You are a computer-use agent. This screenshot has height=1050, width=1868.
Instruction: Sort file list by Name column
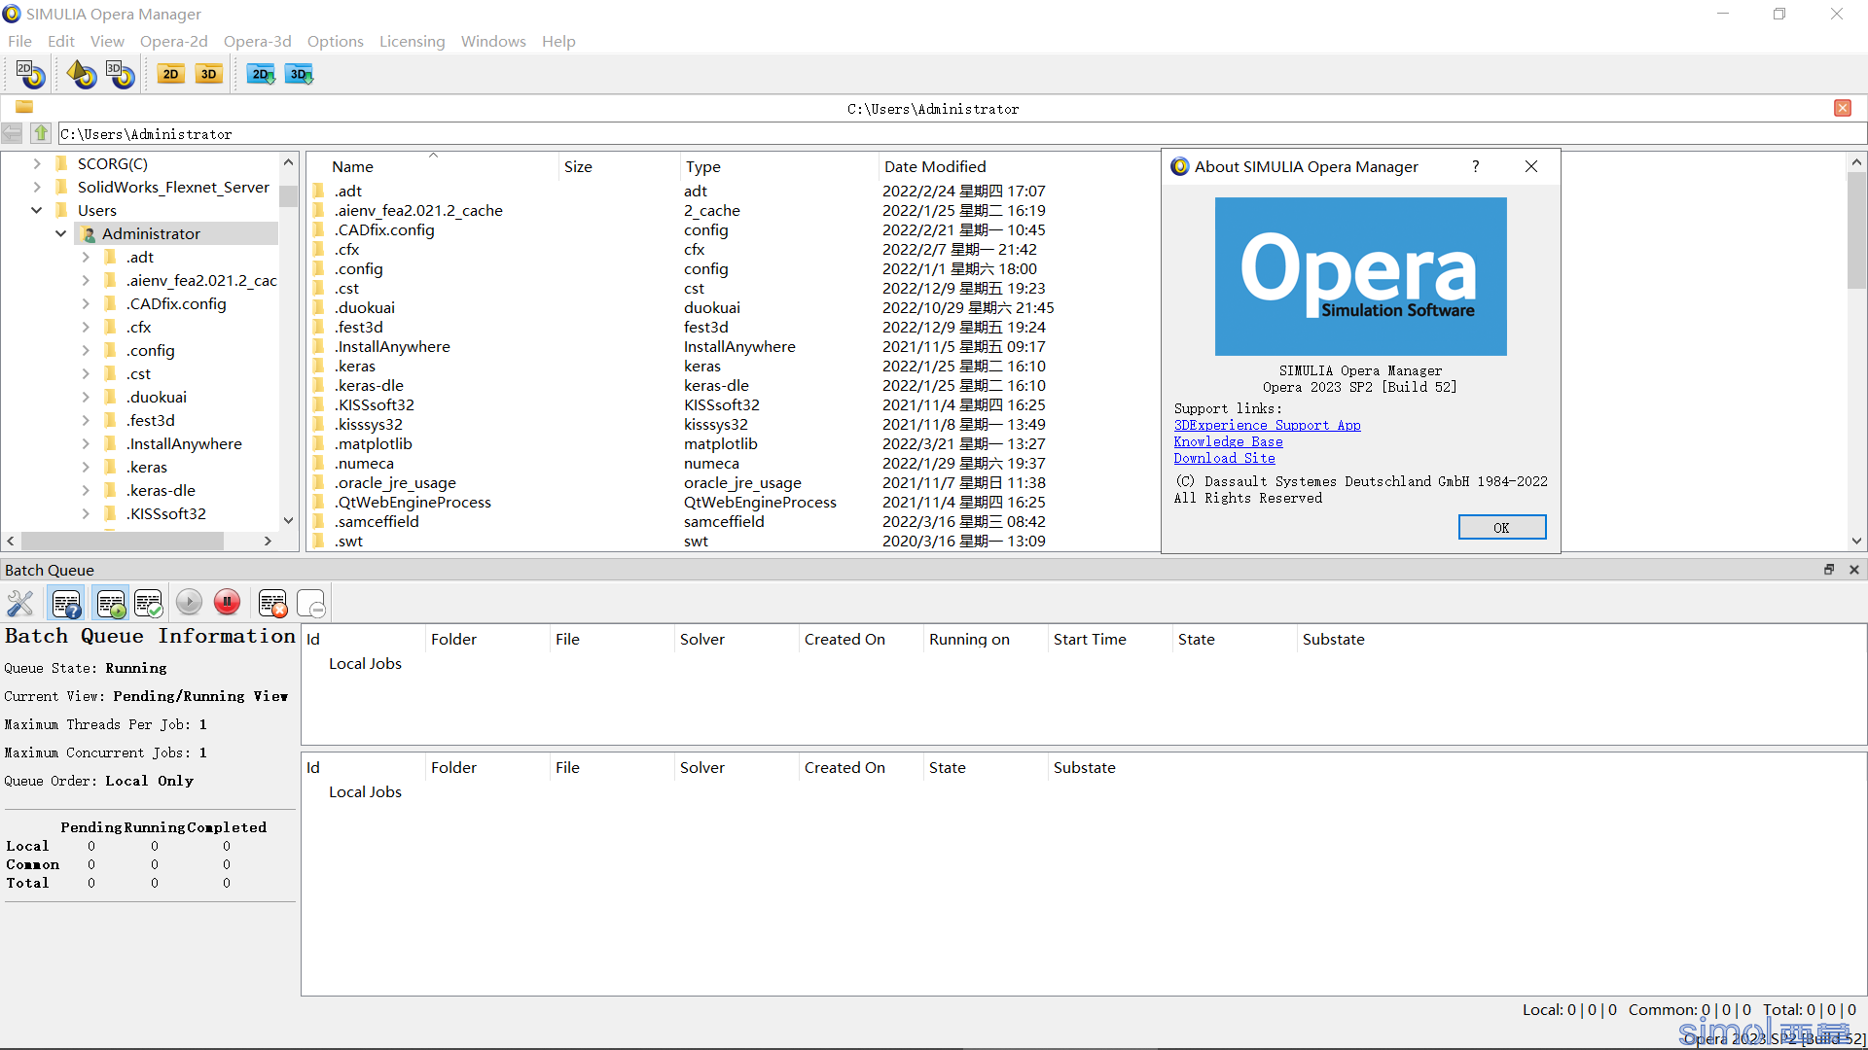tap(433, 166)
